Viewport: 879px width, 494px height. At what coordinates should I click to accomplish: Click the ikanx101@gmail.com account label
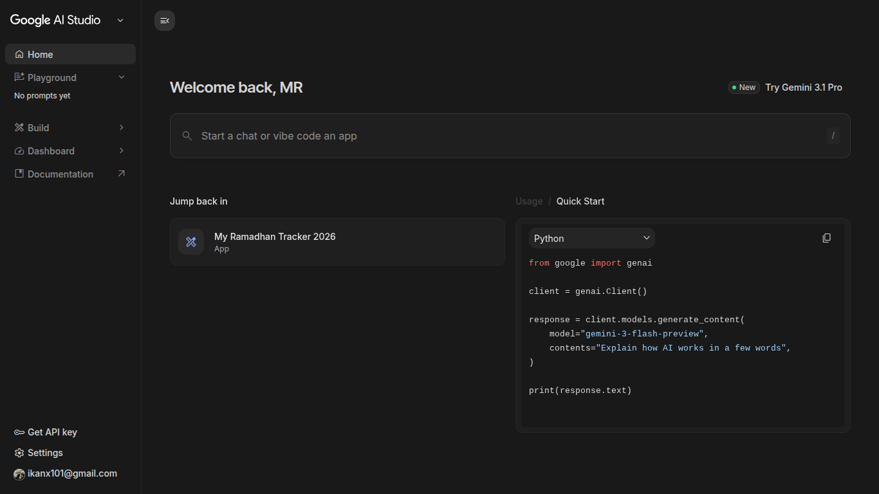(x=72, y=473)
